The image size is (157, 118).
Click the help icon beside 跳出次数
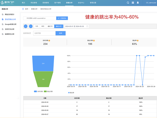click(94, 41)
